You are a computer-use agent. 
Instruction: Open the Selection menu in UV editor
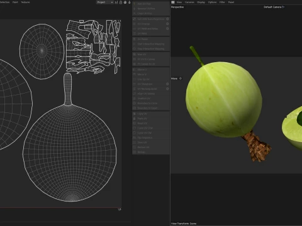pos(4,2)
